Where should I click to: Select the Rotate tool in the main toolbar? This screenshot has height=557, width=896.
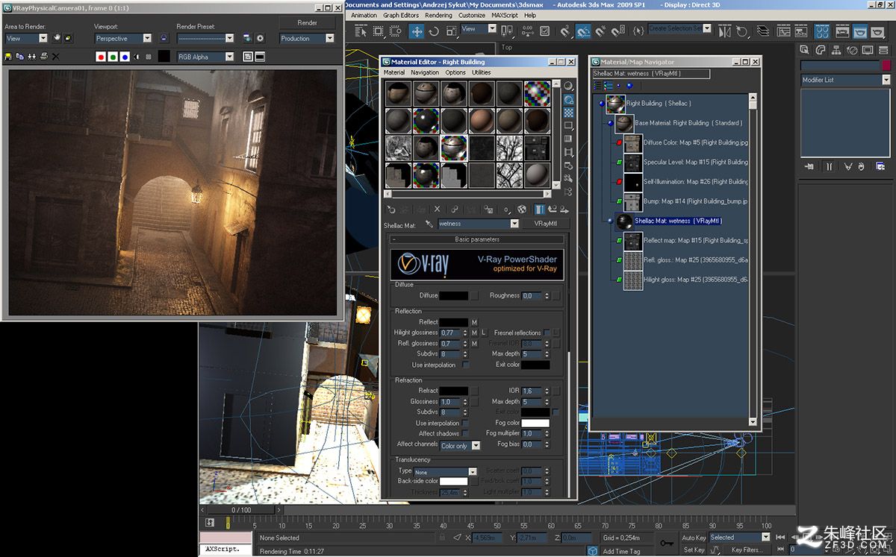(435, 31)
